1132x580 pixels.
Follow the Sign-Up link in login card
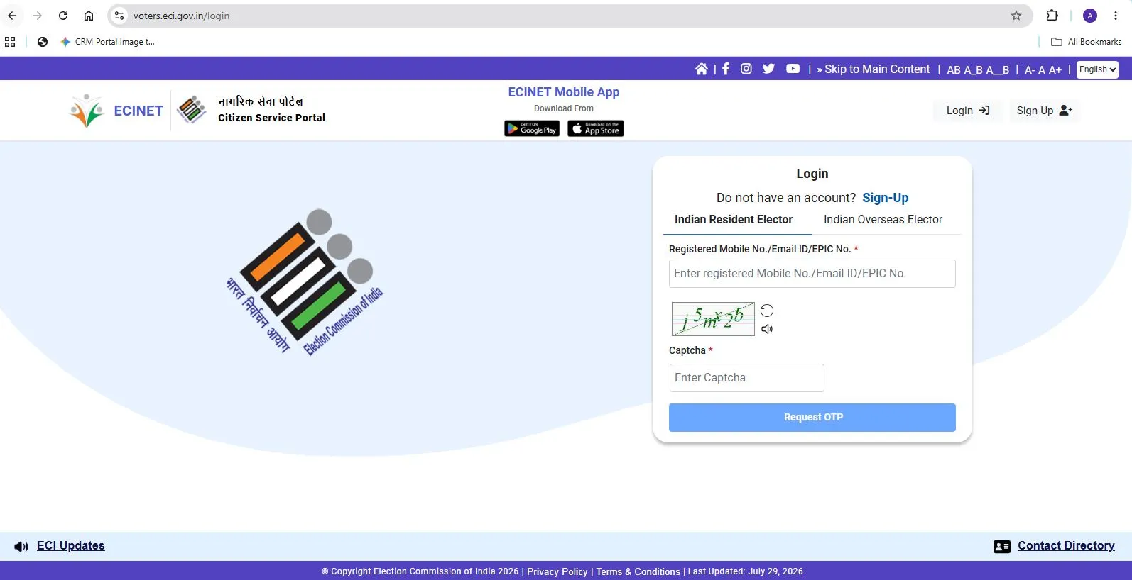pos(885,198)
